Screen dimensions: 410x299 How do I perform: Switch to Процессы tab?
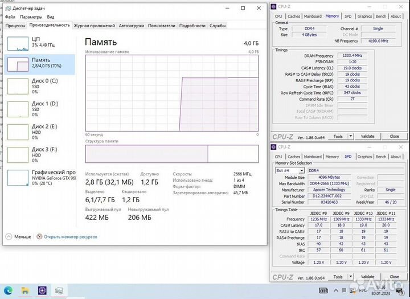point(15,26)
